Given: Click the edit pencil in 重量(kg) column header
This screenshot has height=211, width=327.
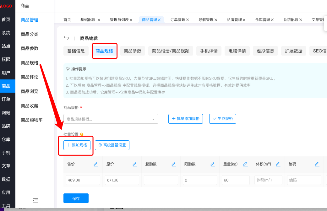Looking at the screenshot, I should pos(245,164).
